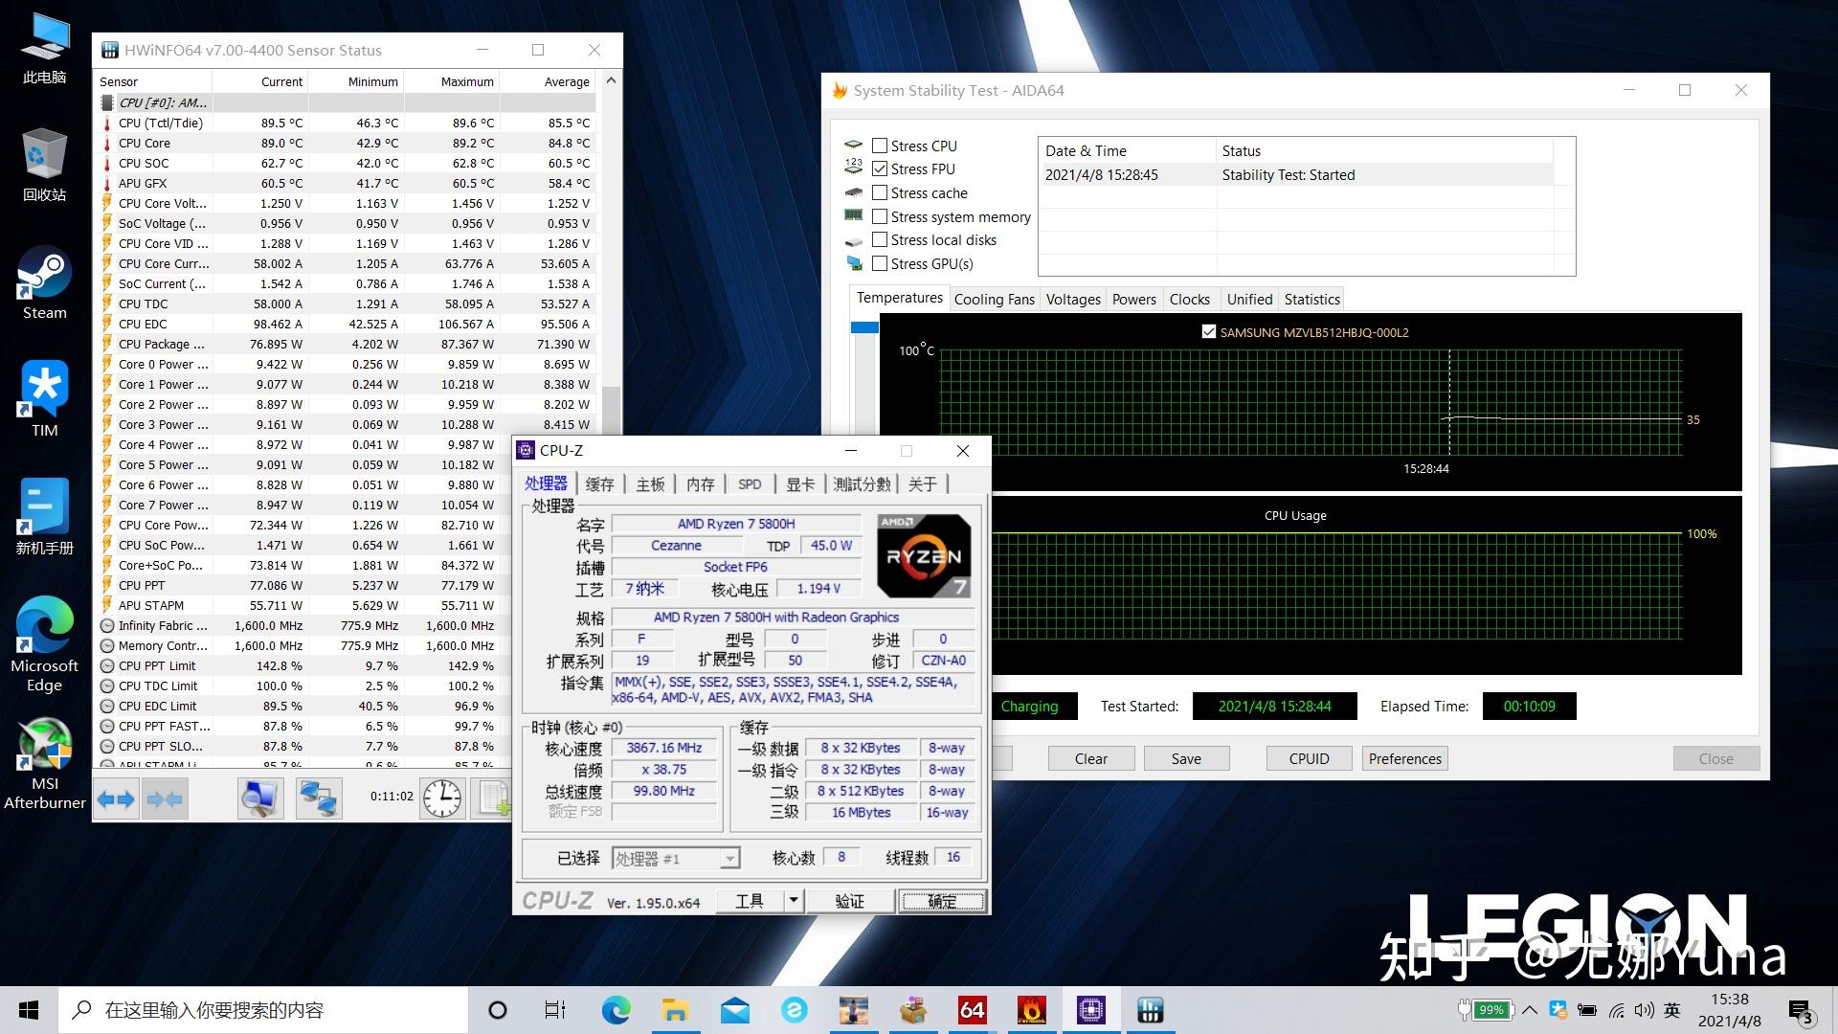Viewport: 1838px width, 1034px height.
Task: Show hidden system tray icons chevron
Action: pyautogui.click(x=1530, y=1010)
